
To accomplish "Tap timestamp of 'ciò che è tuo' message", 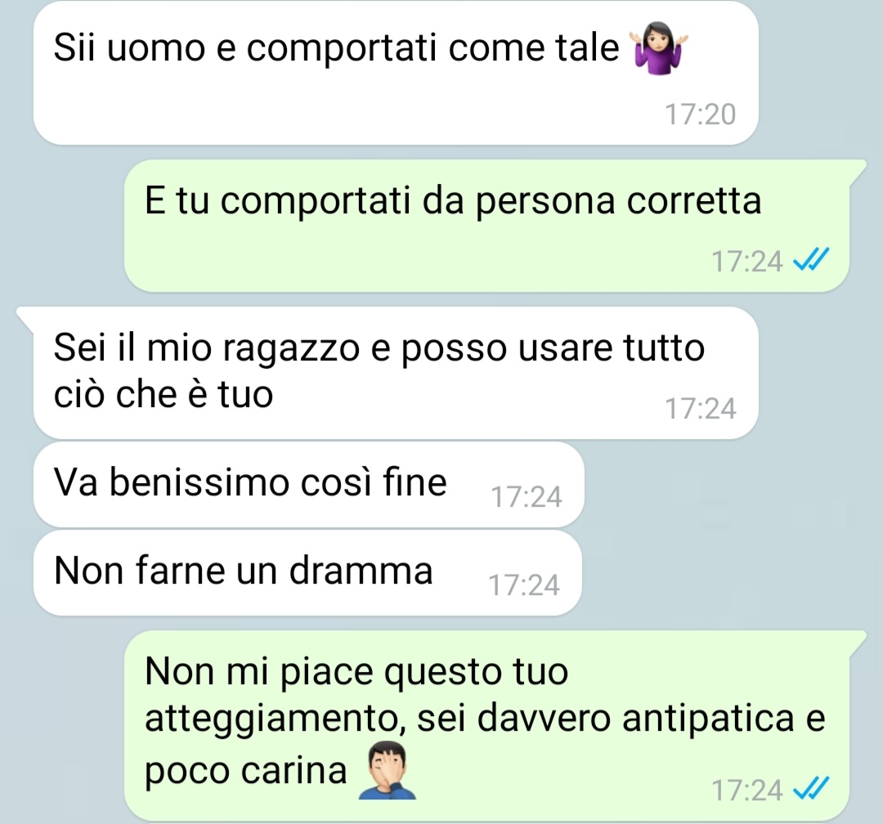I will click(x=701, y=409).
